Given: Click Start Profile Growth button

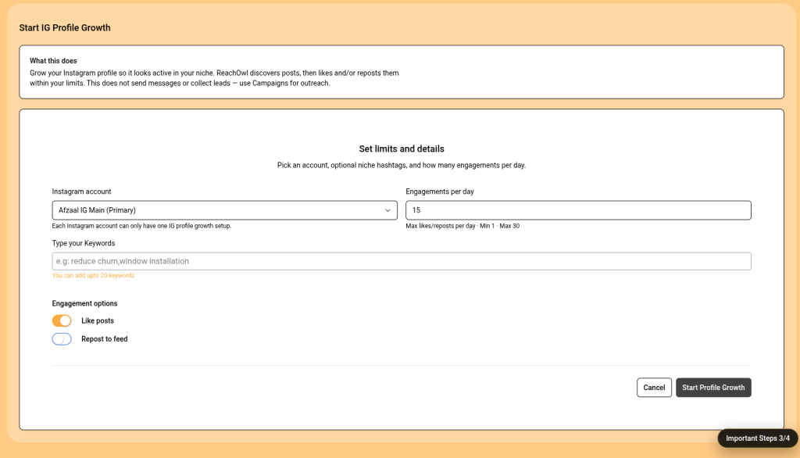Looking at the screenshot, I should point(713,388).
